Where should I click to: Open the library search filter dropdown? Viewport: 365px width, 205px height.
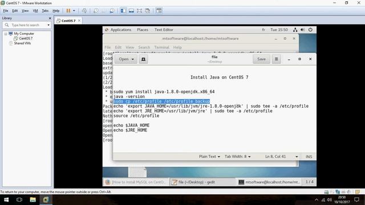(48, 25)
